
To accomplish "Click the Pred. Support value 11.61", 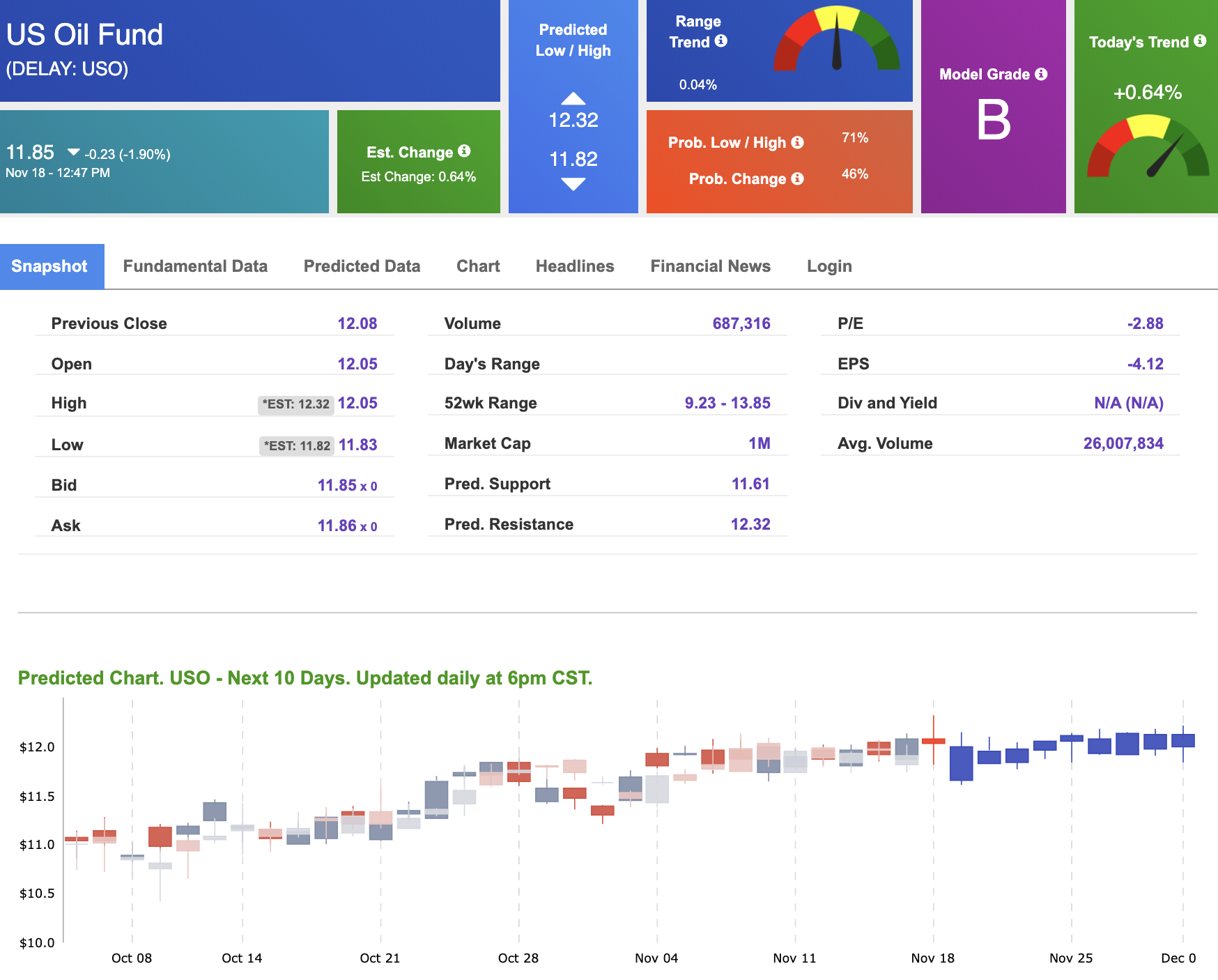I will [x=750, y=484].
